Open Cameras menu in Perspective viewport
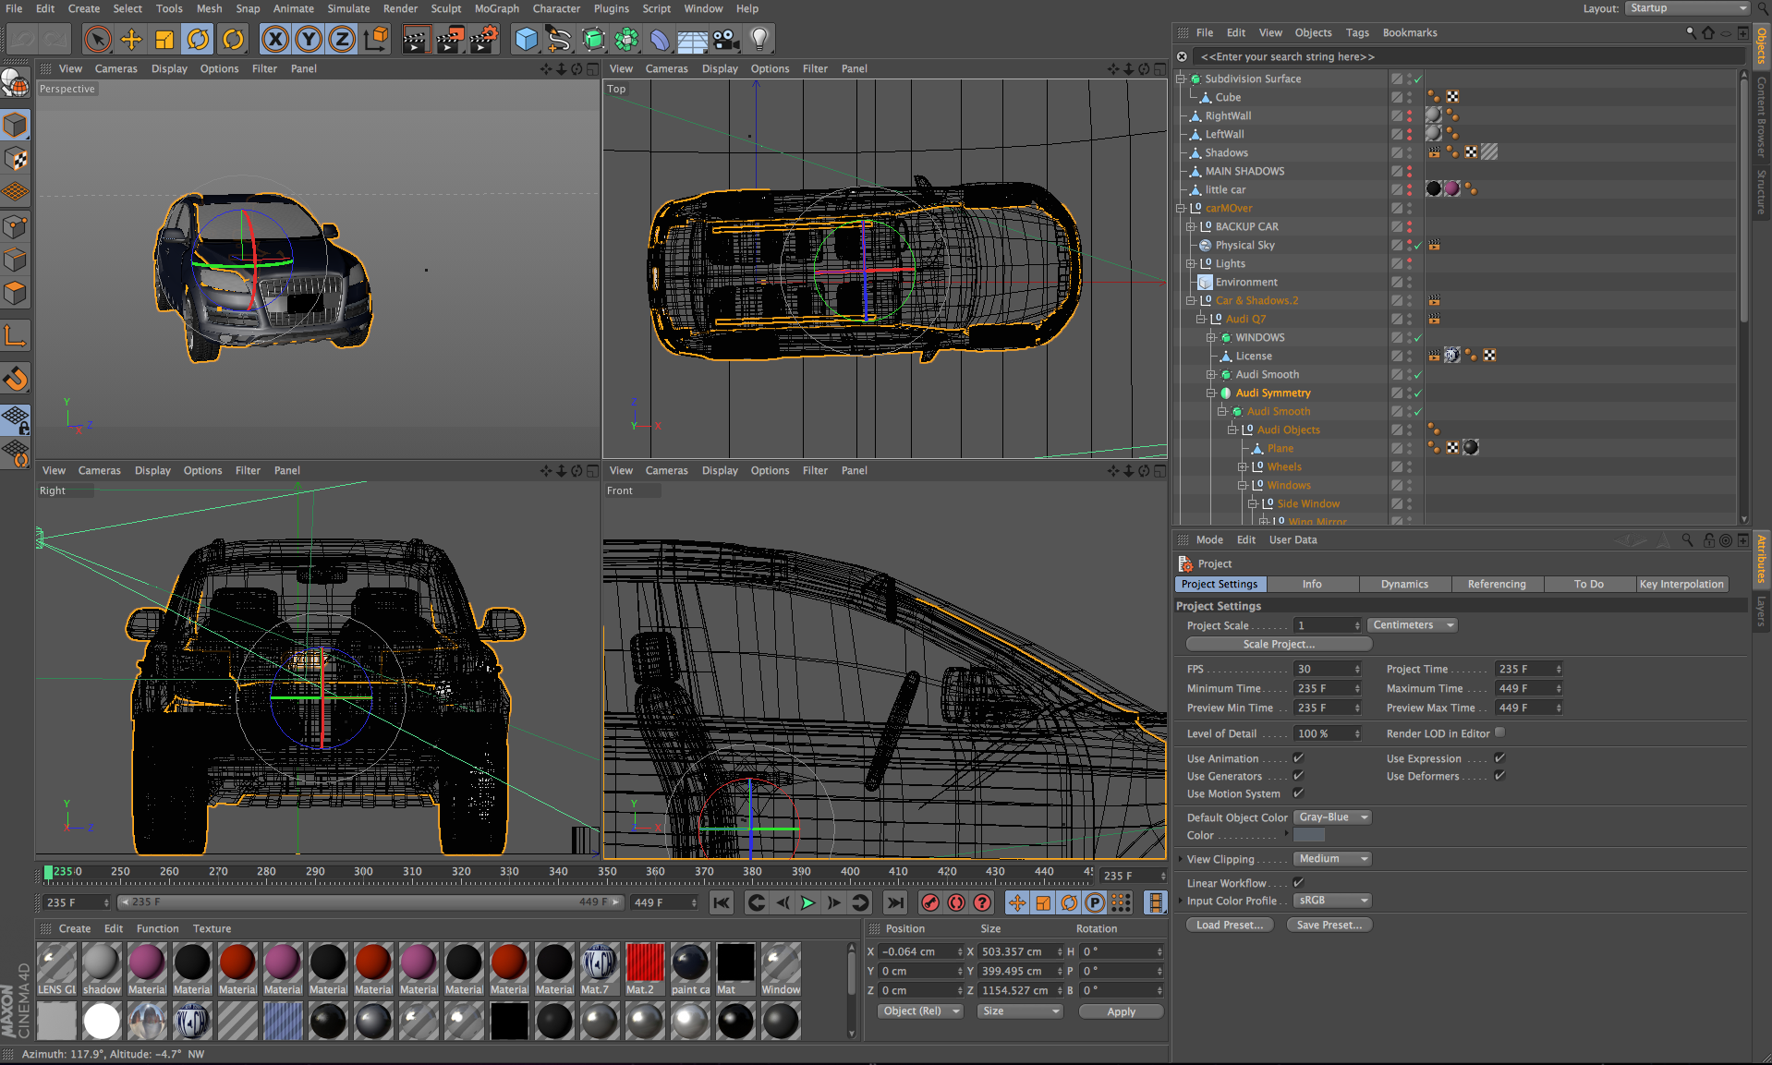Image resolution: width=1772 pixels, height=1065 pixels. click(115, 68)
